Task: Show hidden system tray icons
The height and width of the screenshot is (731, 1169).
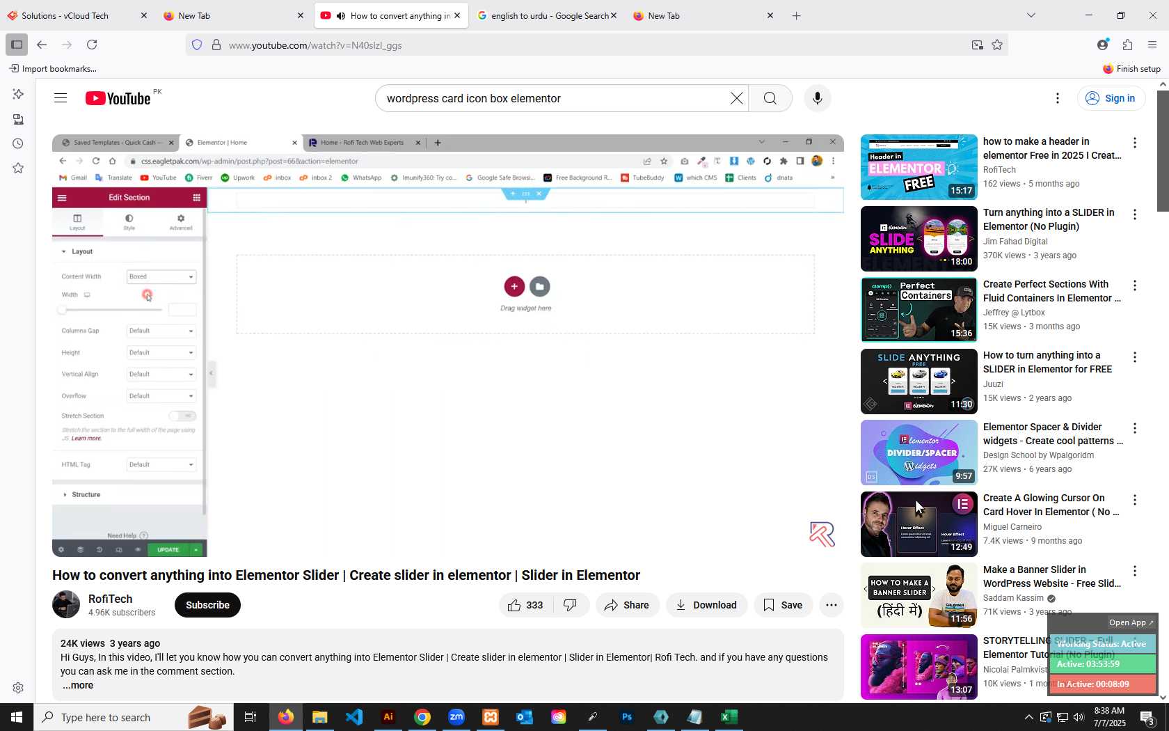Action: tap(1028, 717)
